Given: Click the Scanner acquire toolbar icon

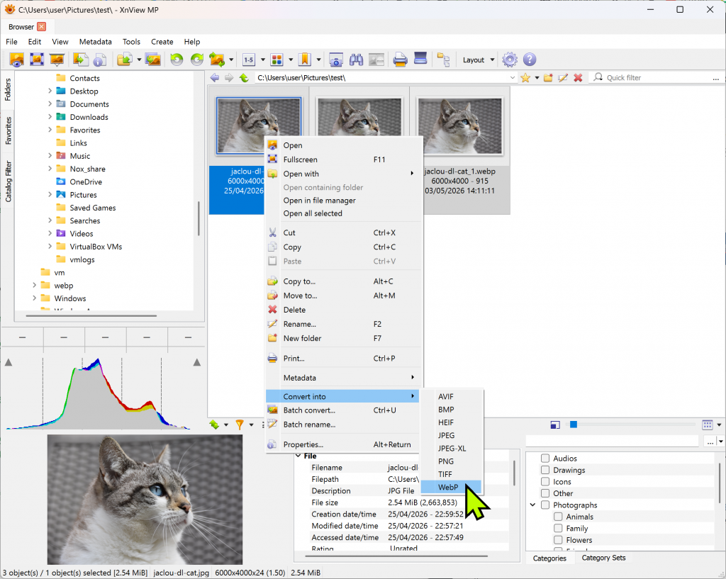Looking at the screenshot, I should pyautogui.click(x=420, y=59).
